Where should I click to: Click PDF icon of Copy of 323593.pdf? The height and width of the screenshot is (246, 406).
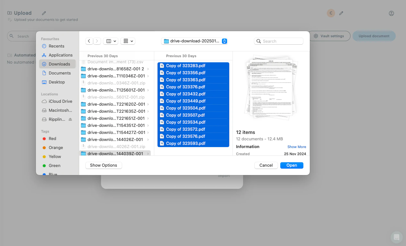click(x=162, y=143)
